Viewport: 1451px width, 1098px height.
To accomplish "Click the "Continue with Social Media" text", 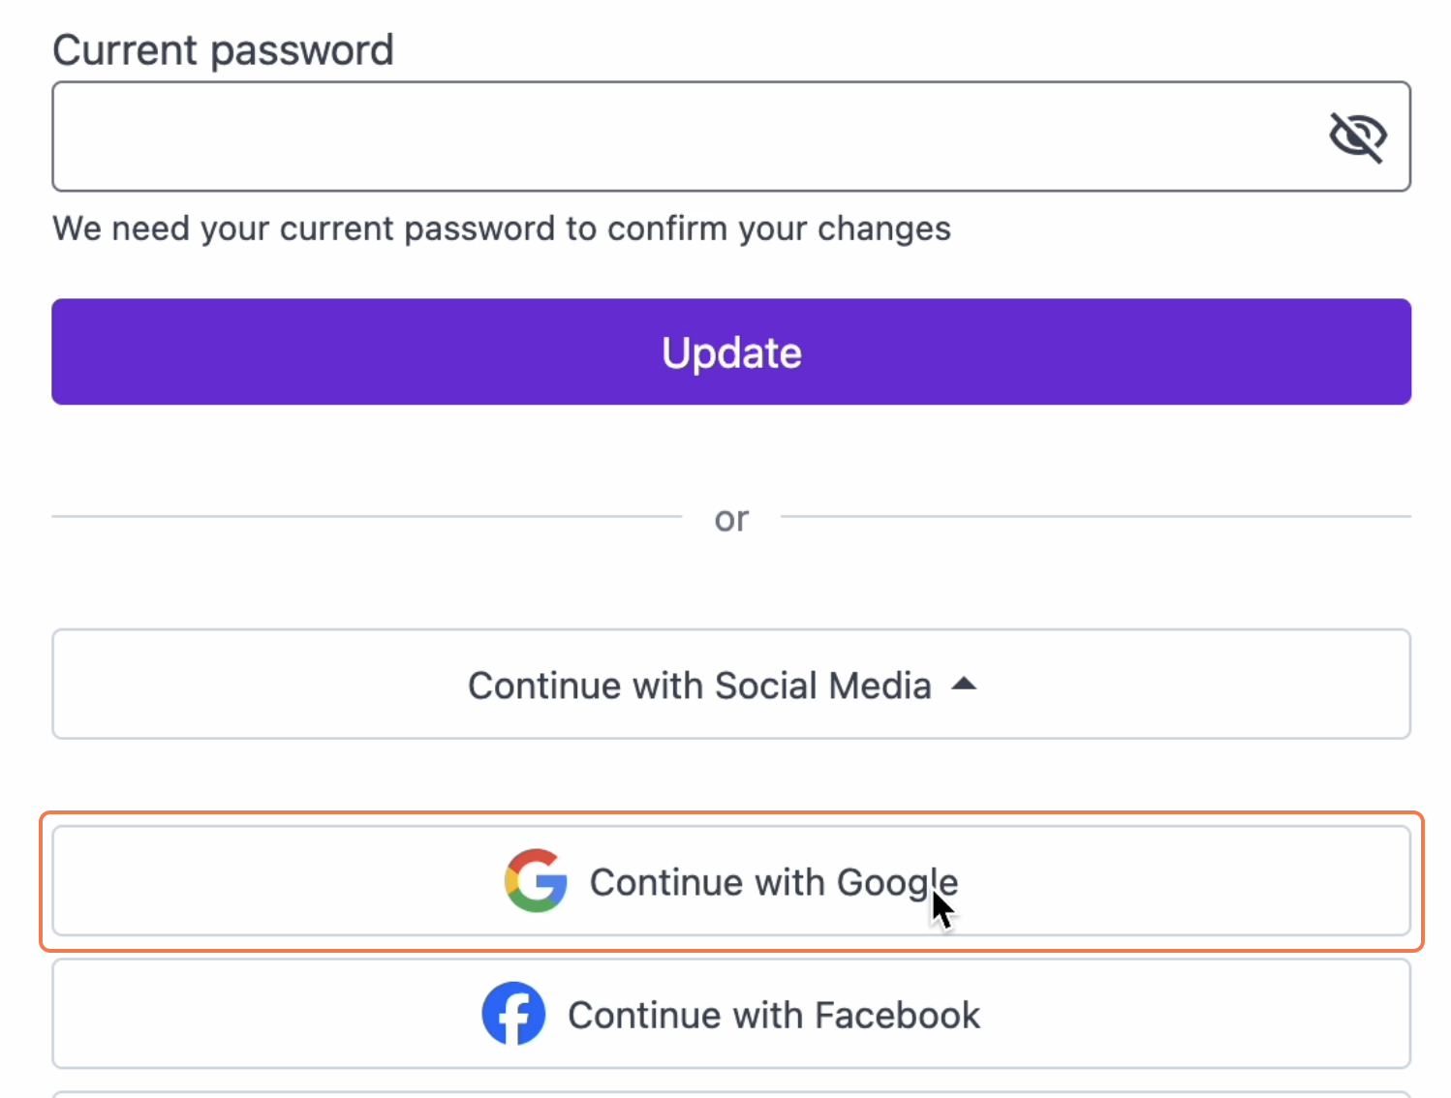I will (x=698, y=686).
